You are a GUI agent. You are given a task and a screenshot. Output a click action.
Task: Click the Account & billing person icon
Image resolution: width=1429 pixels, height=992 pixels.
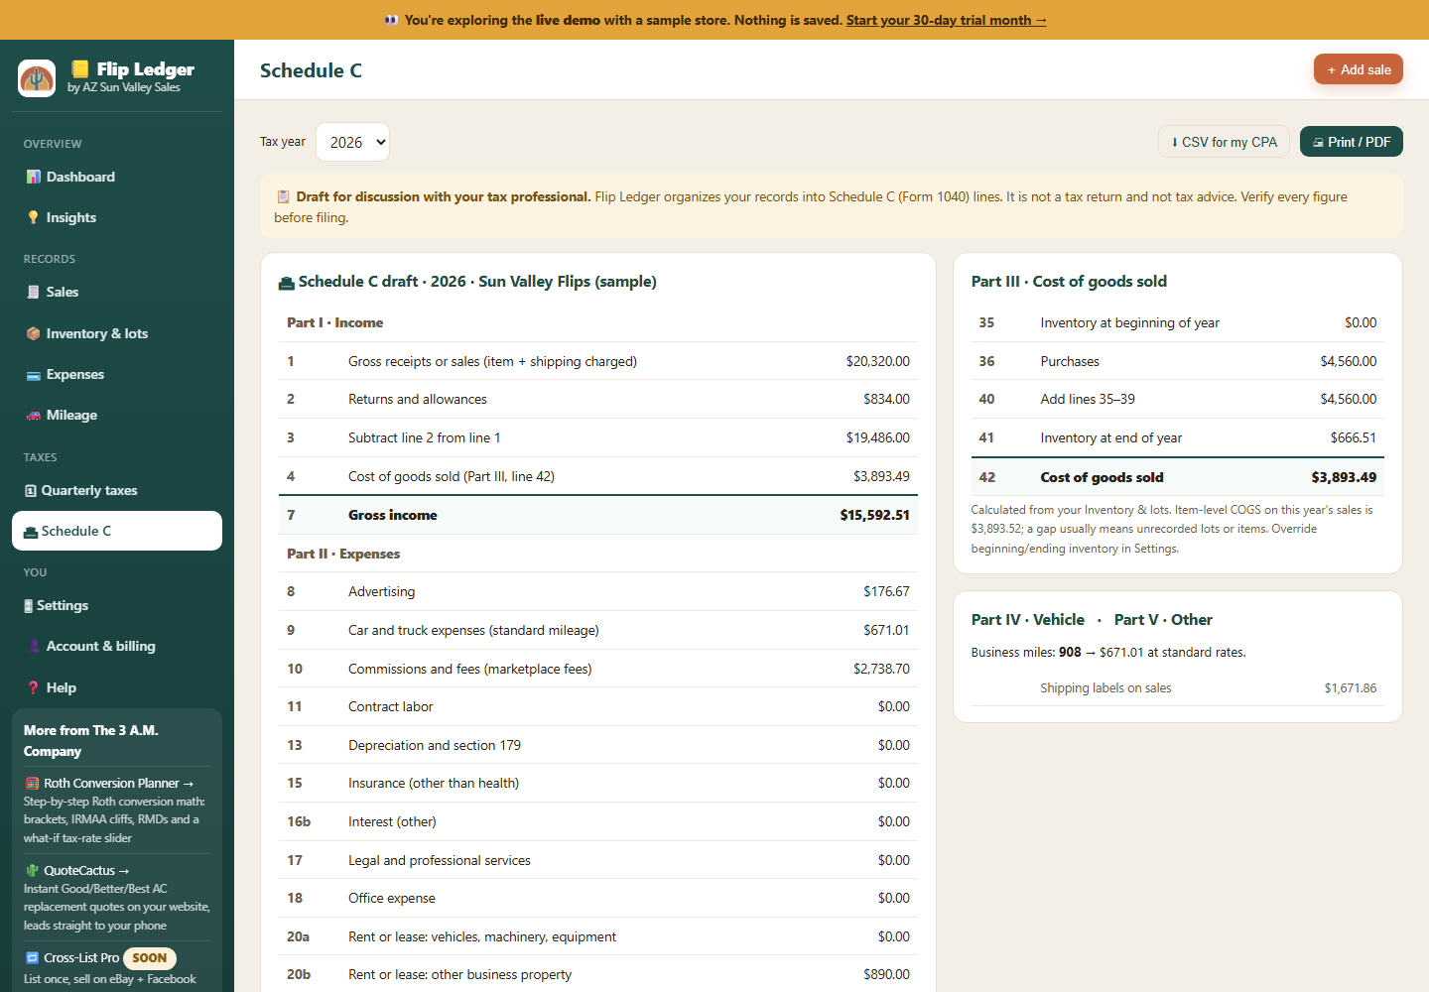coord(34,646)
